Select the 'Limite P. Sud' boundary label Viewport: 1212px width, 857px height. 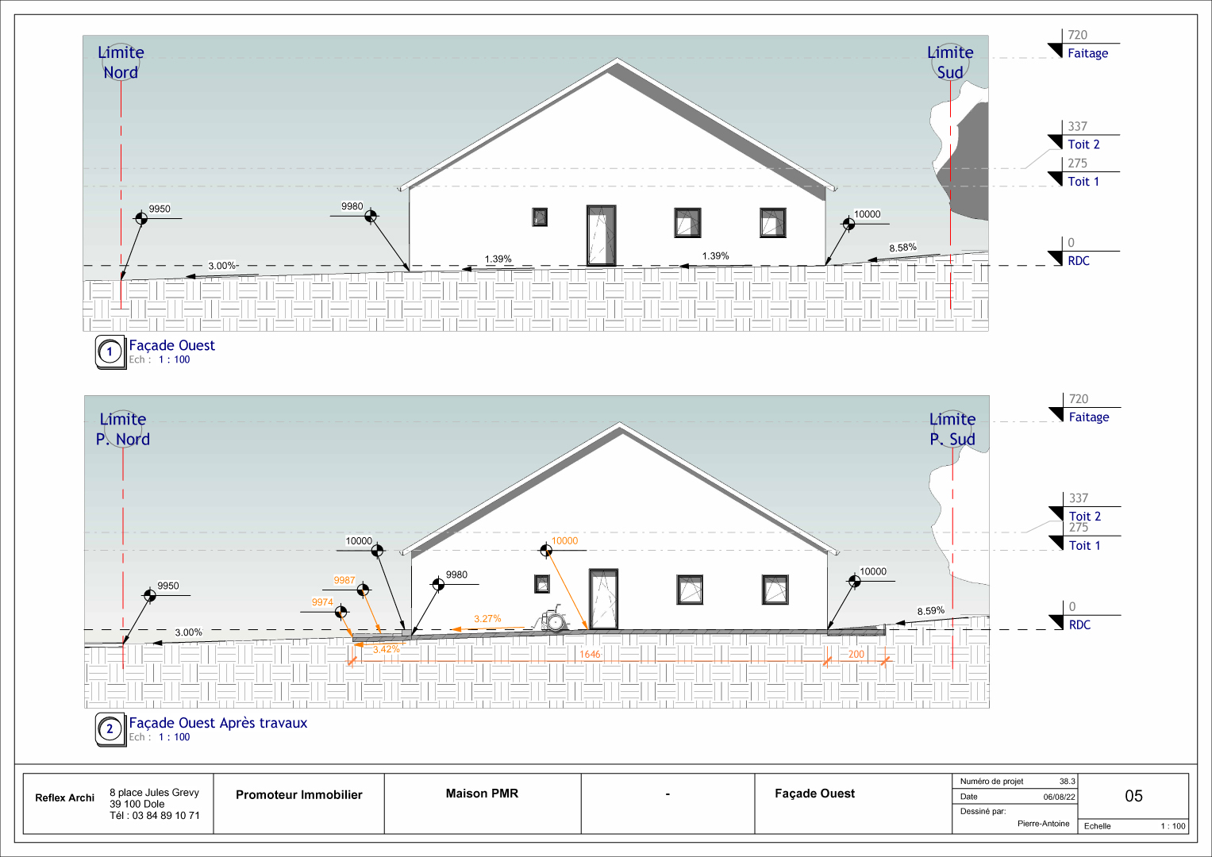pos(952,429)
